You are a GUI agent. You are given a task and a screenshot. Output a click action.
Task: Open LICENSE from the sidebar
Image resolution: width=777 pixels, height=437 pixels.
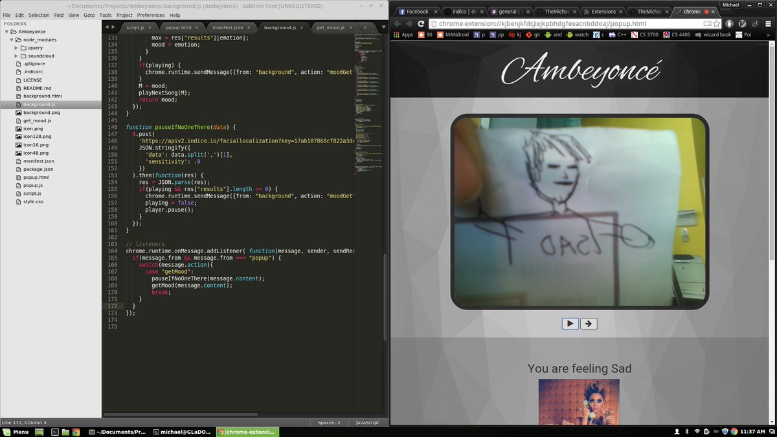click(x=32, y=80)
